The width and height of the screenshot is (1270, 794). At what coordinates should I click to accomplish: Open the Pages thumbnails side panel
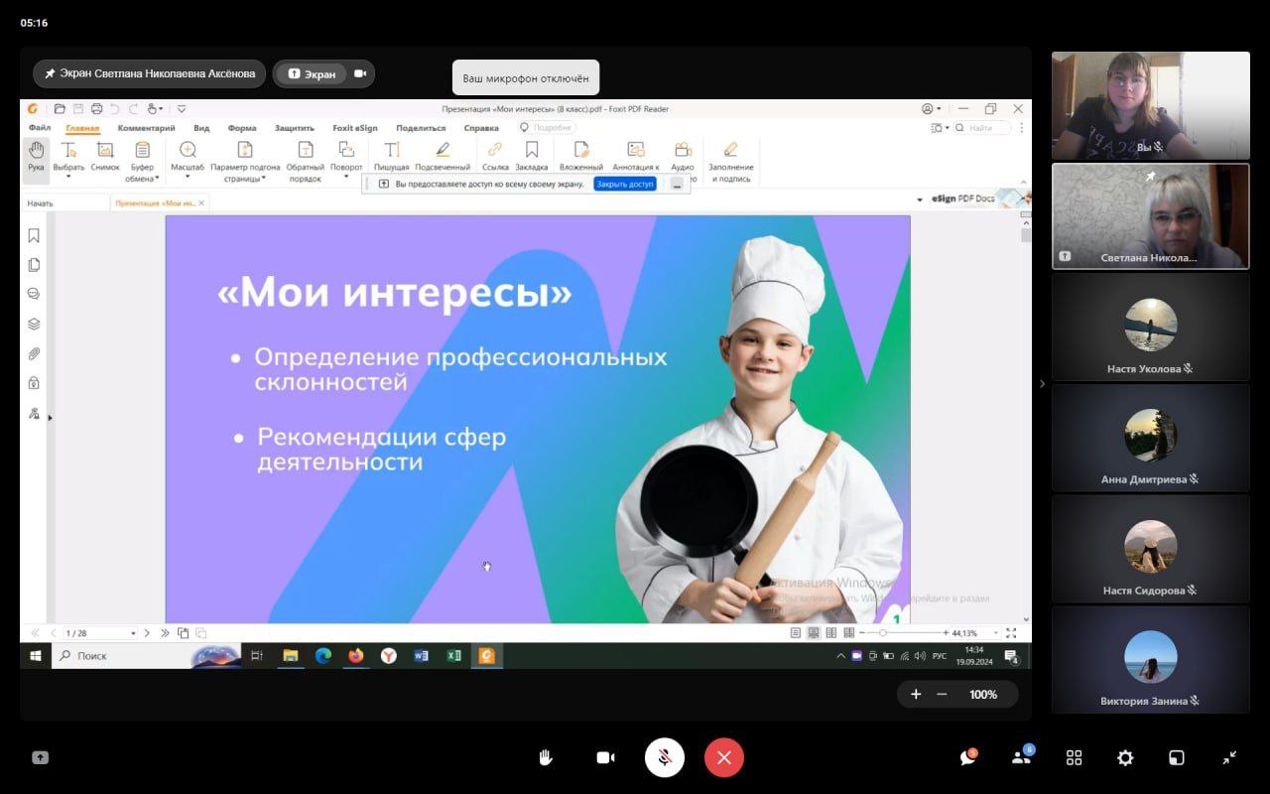click(34, 265)
